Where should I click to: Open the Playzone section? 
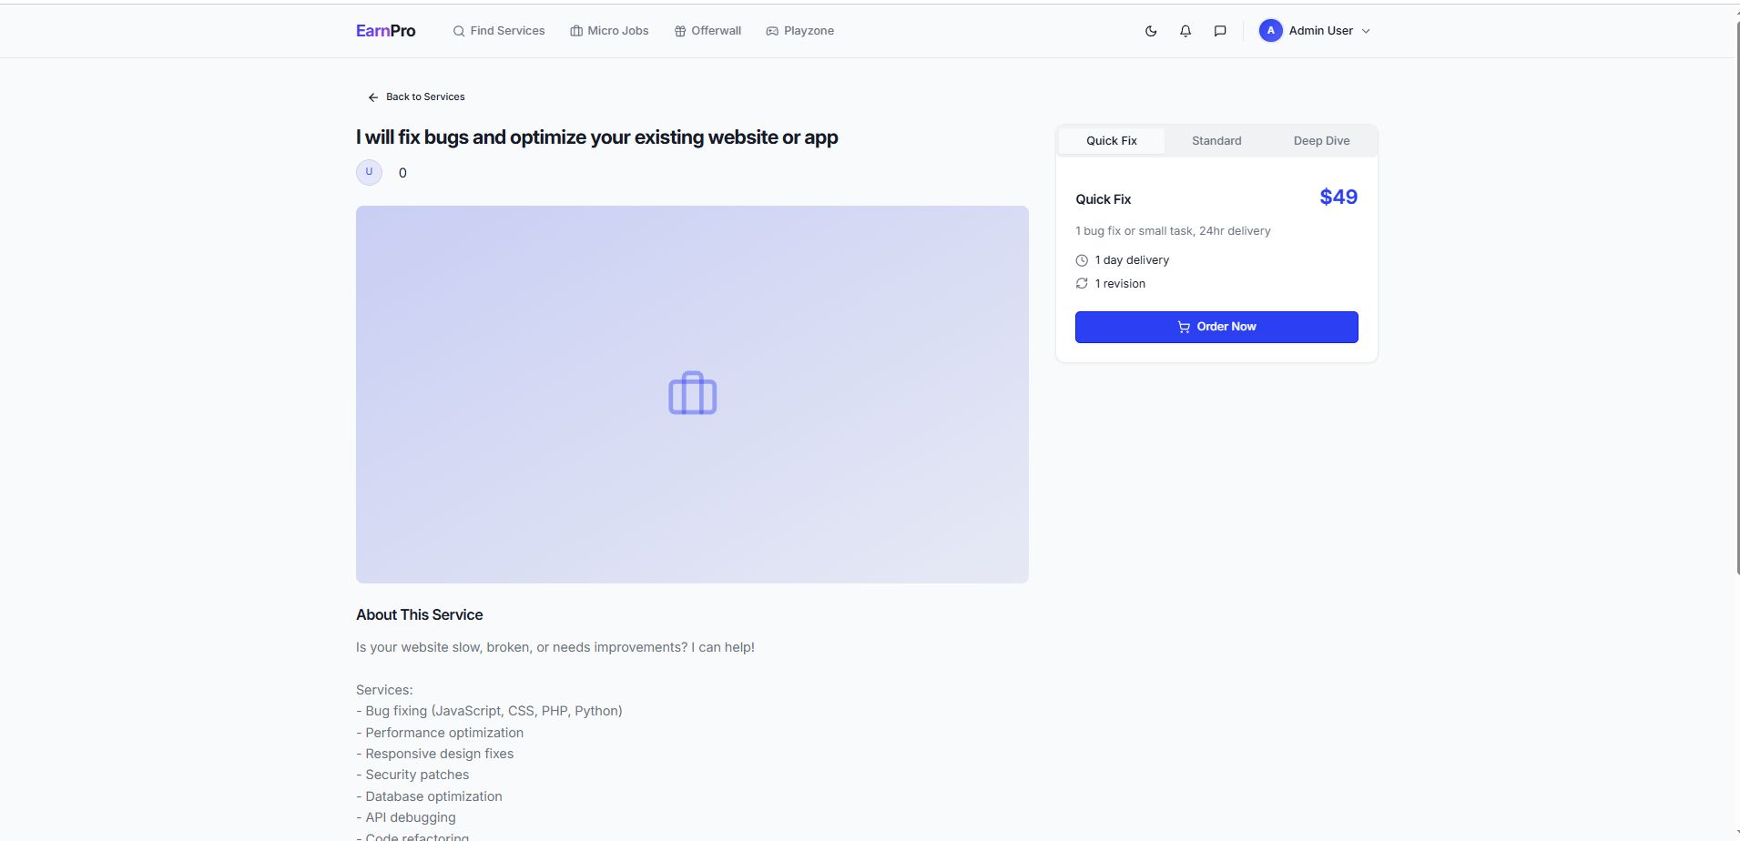[x=800, y=31]
